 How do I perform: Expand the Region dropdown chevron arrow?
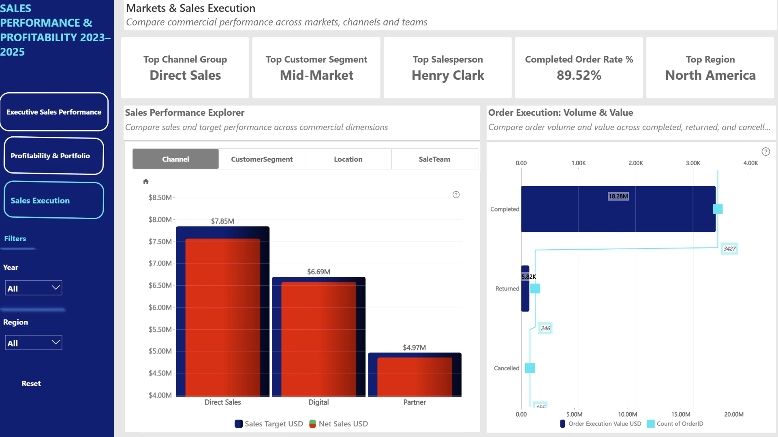(56, 342)
